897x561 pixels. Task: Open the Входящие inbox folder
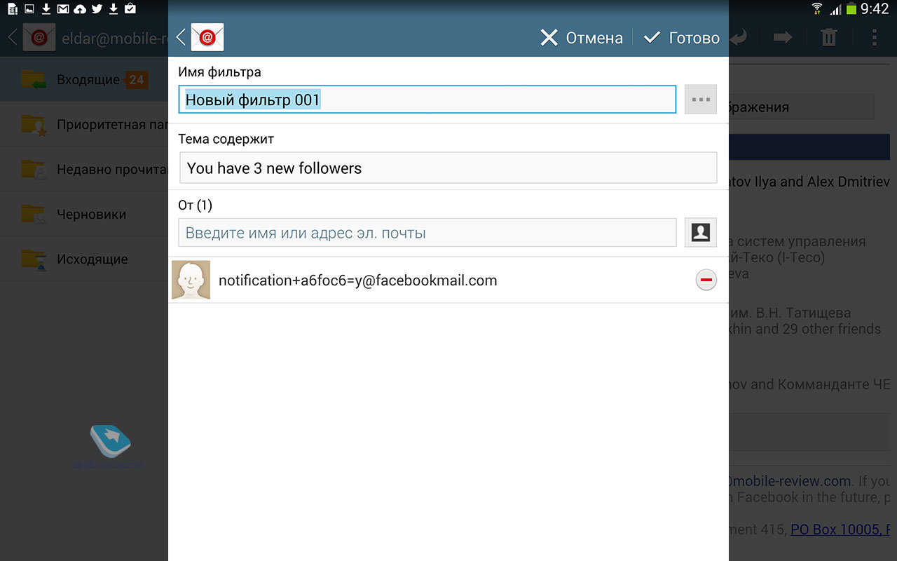click(84, 79)
